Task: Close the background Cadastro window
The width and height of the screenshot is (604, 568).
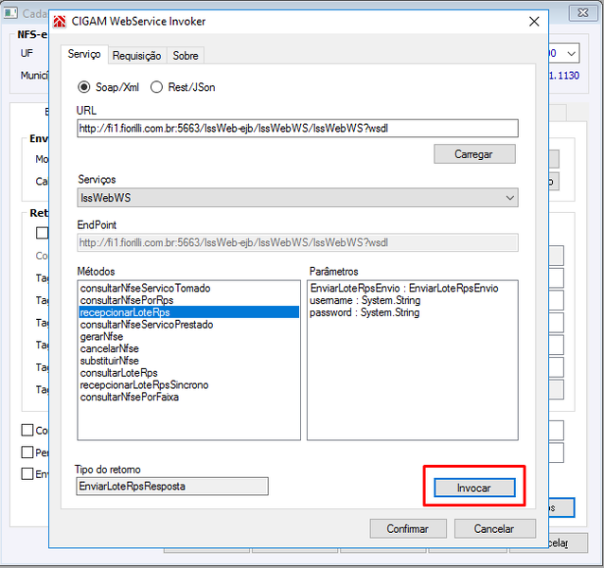Action: click(x=583, y=12)
